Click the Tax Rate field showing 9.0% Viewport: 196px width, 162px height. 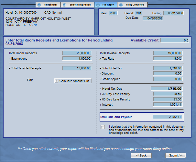tap(168, 59)
